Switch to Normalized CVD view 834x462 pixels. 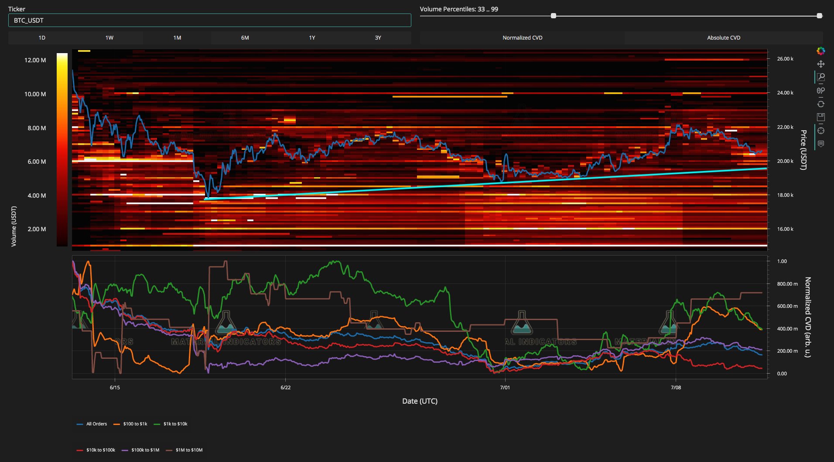click(522, 38)
